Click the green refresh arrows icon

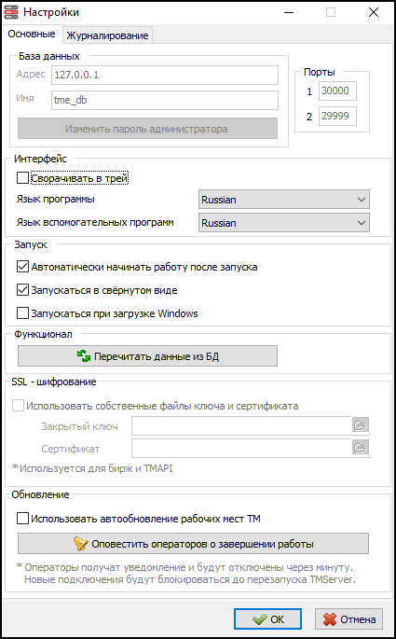[84, 356]
